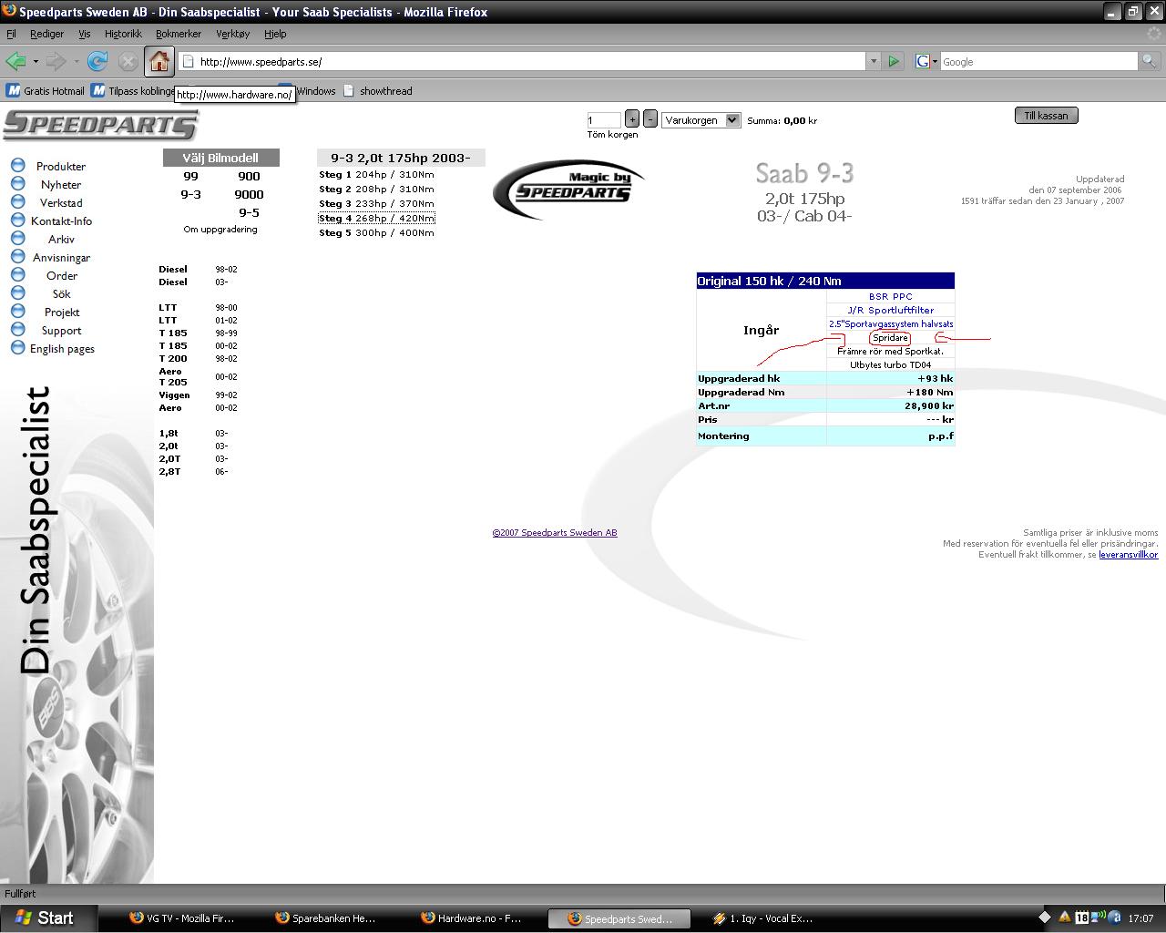Click the Magic by Speedparts logo

point(569,190)
